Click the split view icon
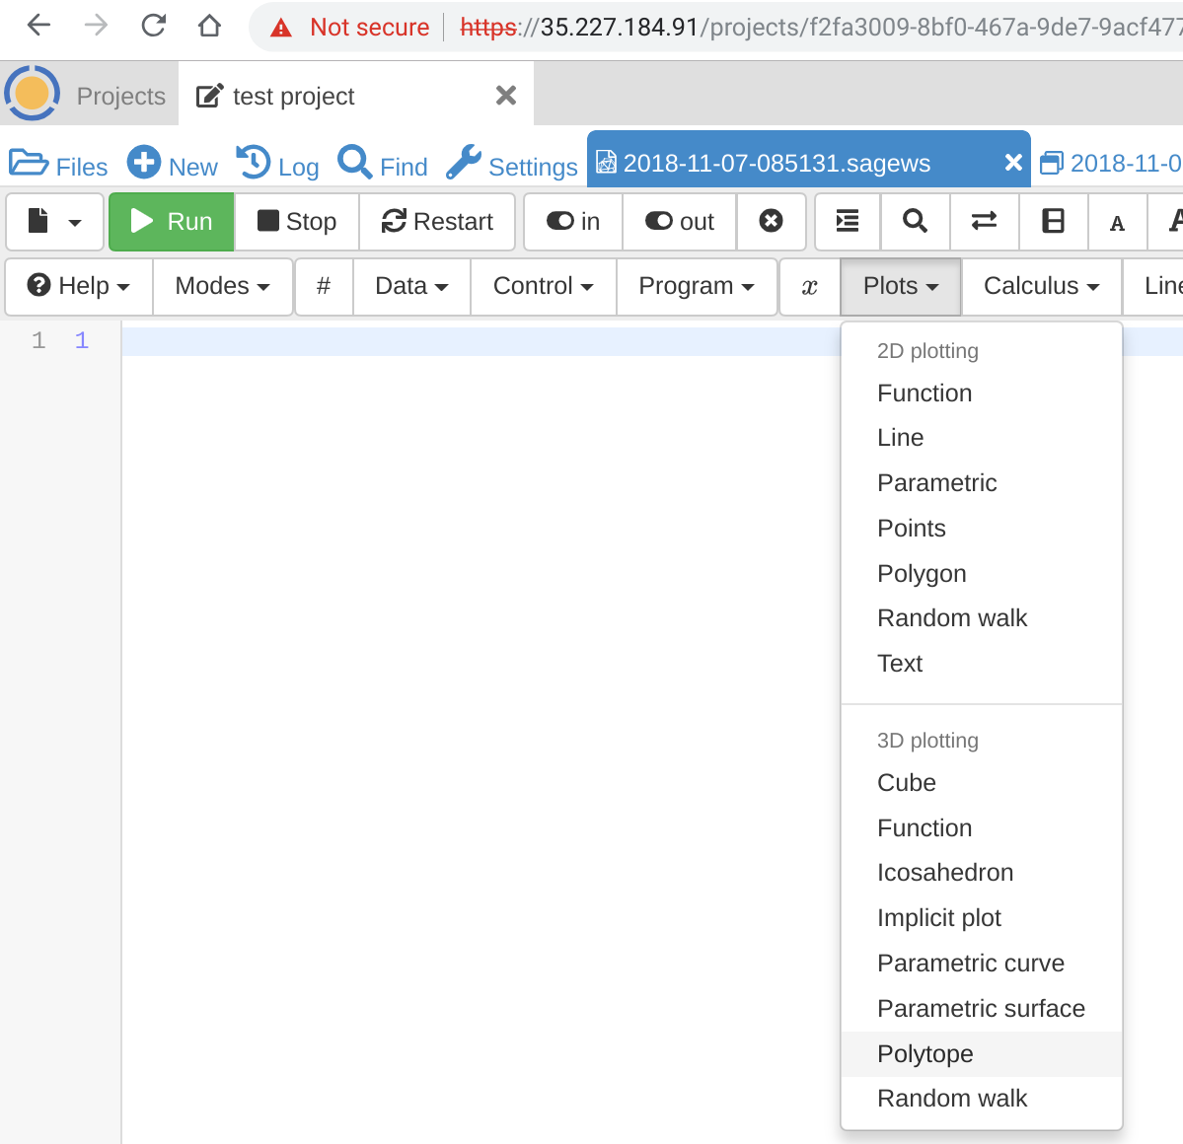The height and width of the screenshot is (1144, 1183). (x=1053, y=222)
